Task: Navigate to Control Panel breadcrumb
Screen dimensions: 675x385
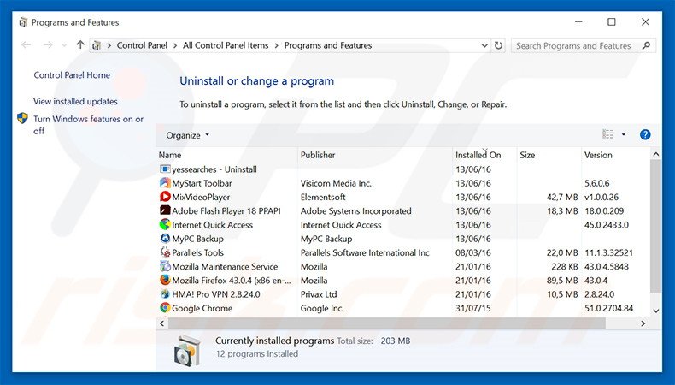Action: tap(142, 45)
